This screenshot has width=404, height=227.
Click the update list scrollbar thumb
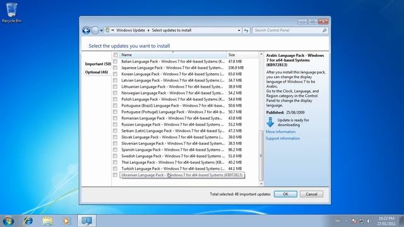261,156
